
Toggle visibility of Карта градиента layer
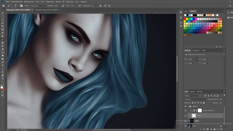[185, 111]
